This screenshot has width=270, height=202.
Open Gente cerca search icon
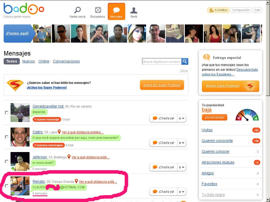tap(77, 10)
